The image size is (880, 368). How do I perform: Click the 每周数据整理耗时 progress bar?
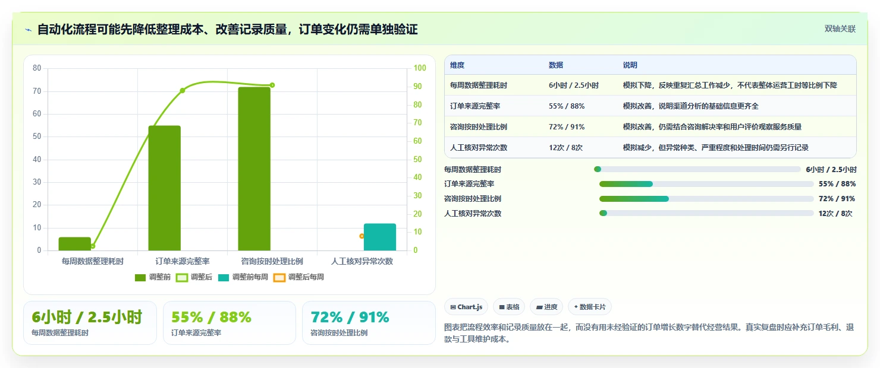697,169
